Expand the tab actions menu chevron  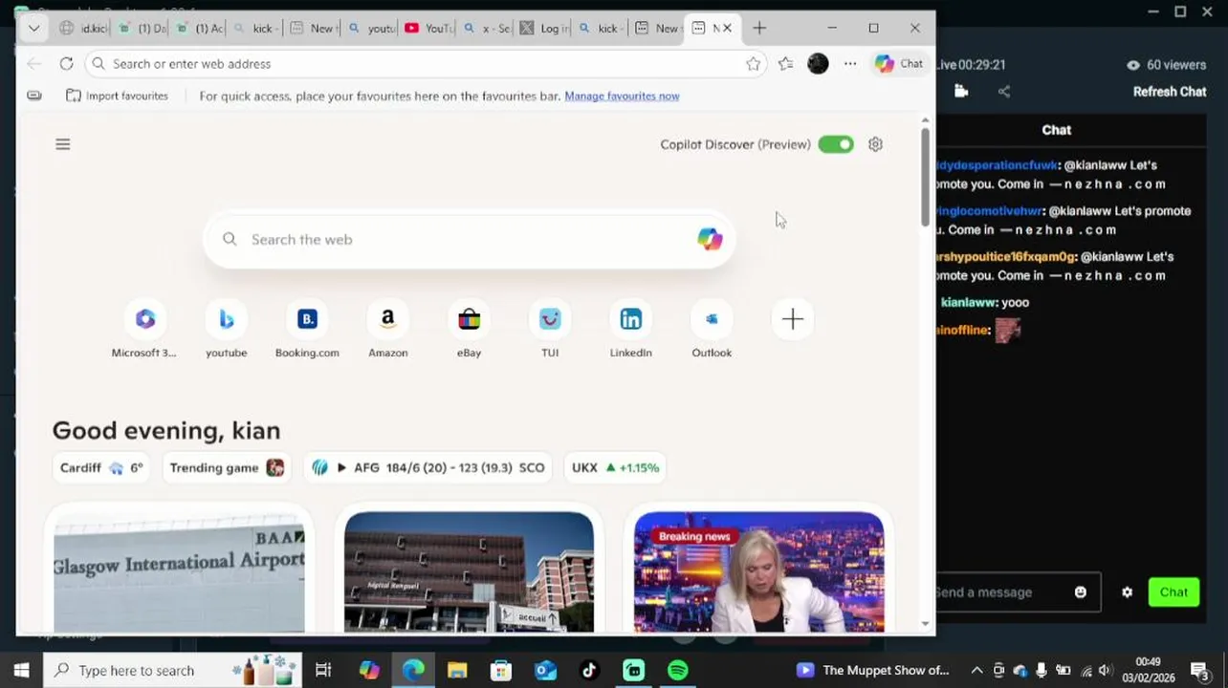click(x=33, y=29)
